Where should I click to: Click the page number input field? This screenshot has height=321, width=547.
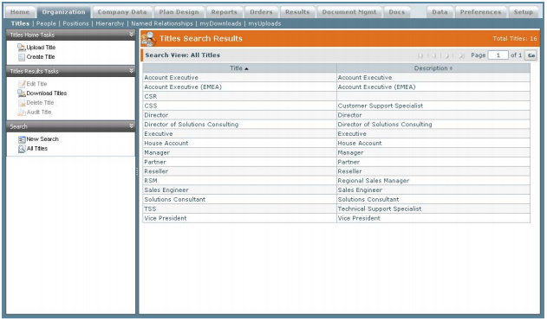[x=498, y=55]
